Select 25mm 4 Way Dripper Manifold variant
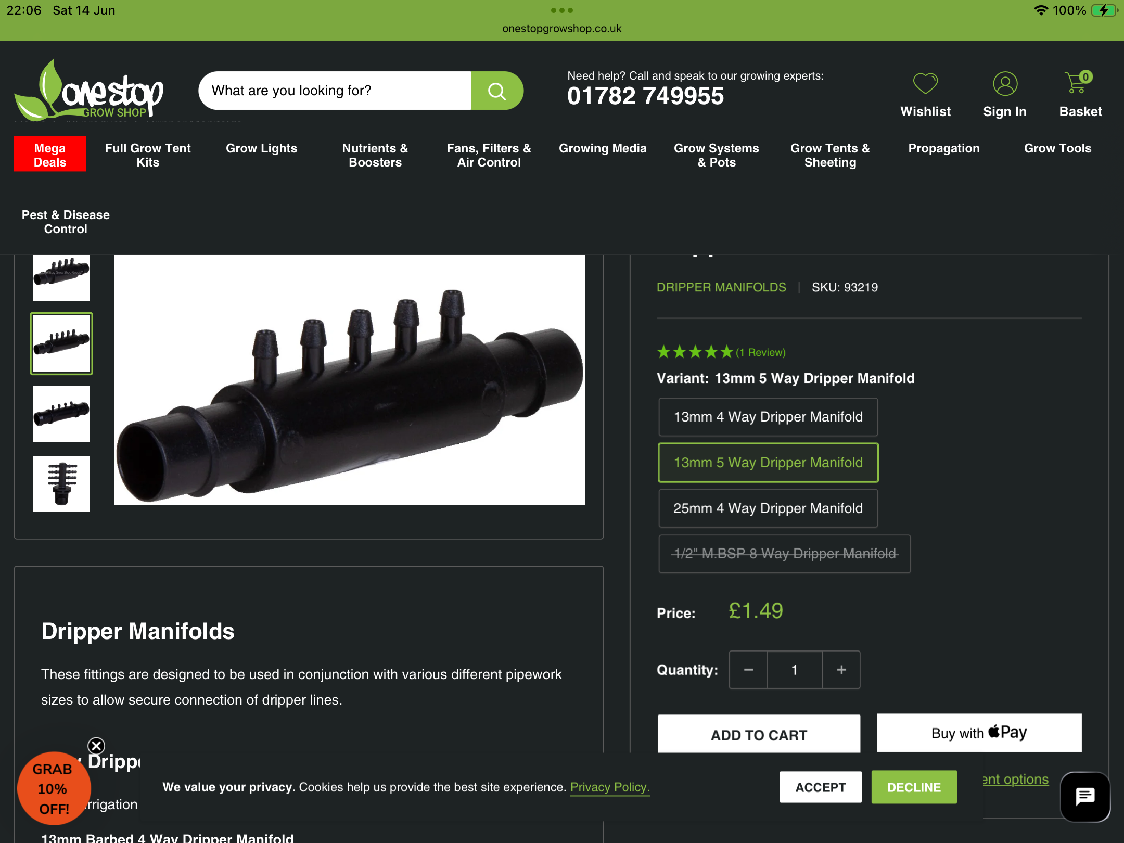This screenshot has height=843, width=1124. click(x=768, y=508)
